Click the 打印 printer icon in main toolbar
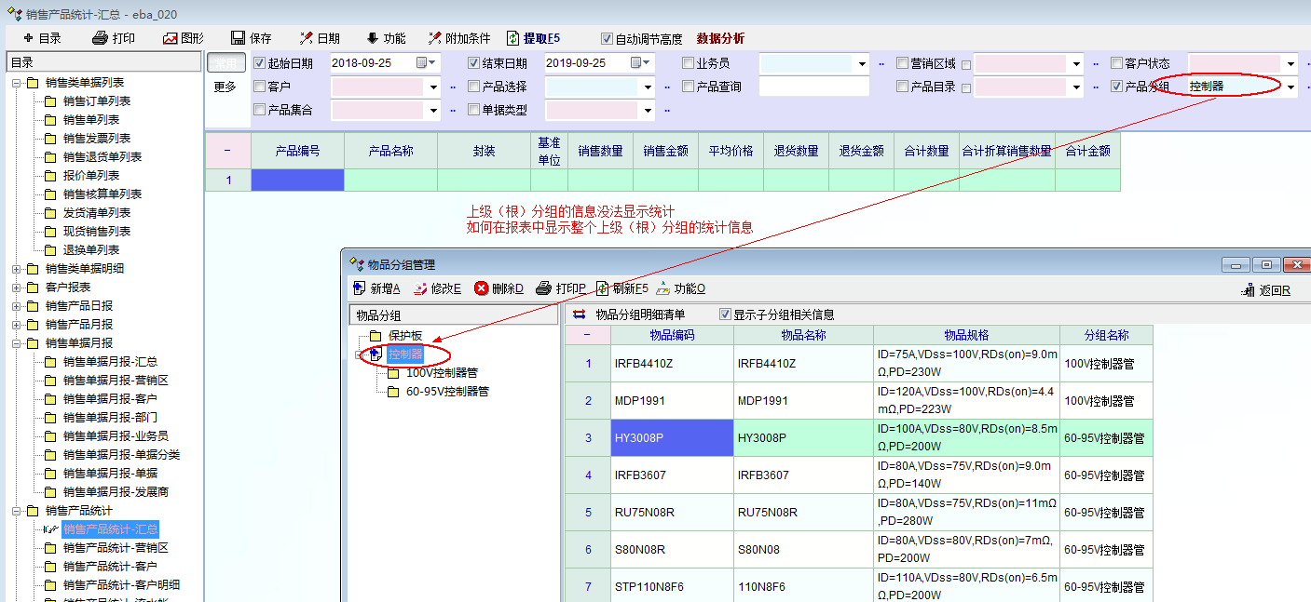The height and width of the screenshot is (602, 1311). point(102,38)
